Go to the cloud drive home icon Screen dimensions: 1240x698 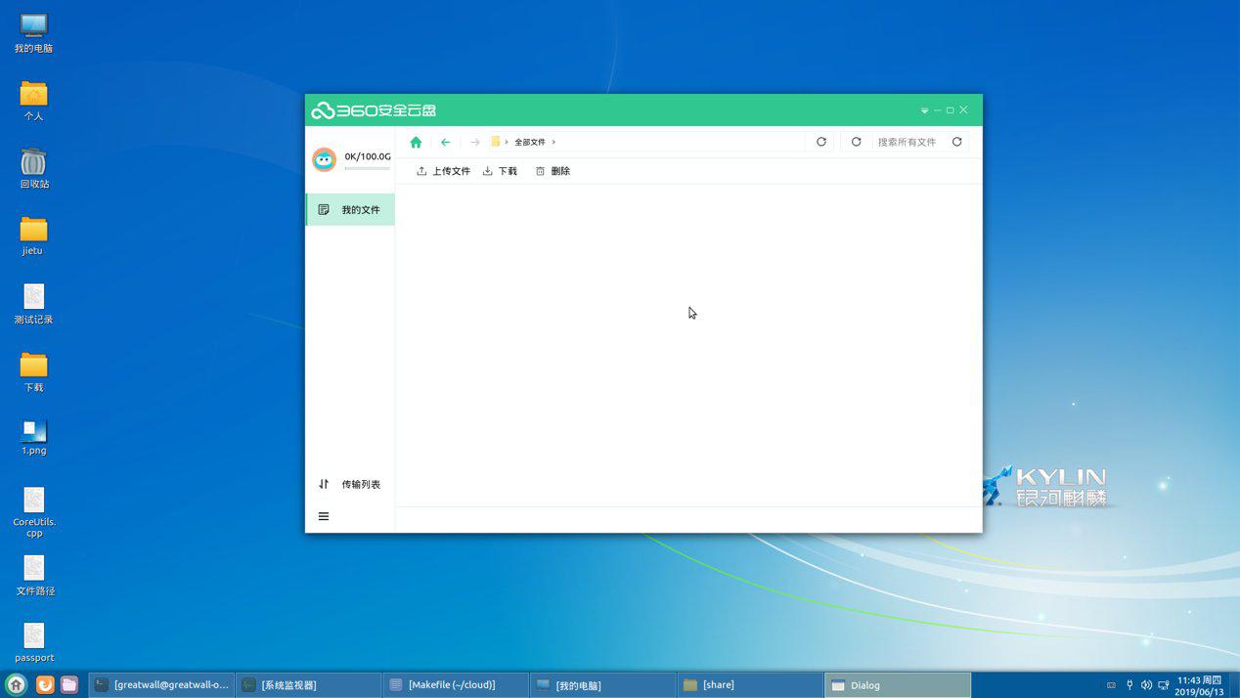416,143
